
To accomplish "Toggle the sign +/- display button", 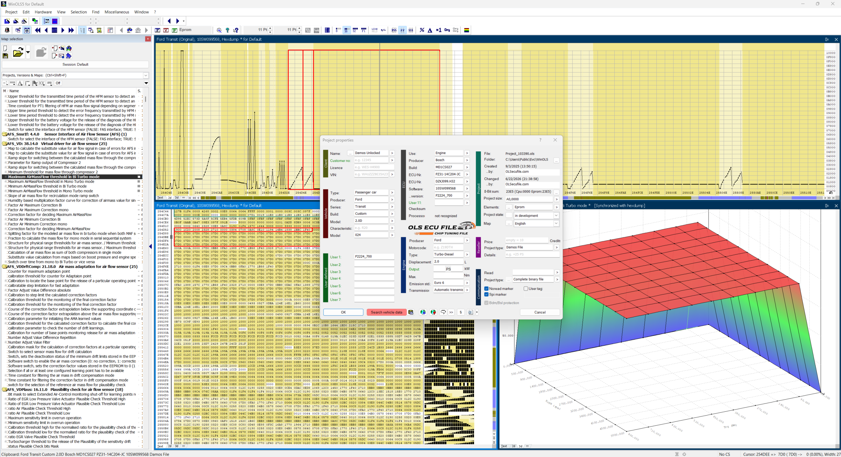I will [x=383, y=30].
